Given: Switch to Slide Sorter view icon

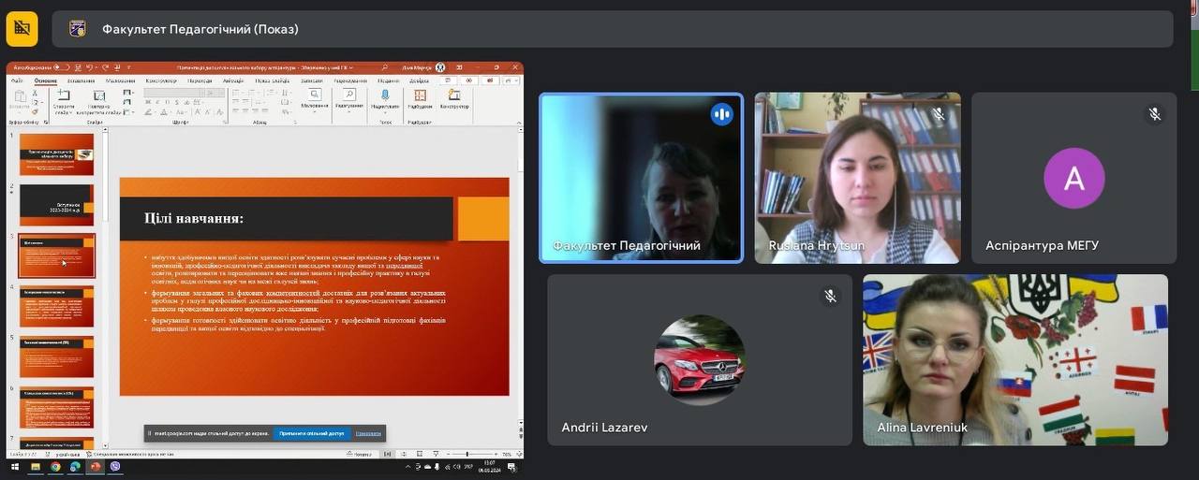Looking at the screenshot, I should 404,454.
